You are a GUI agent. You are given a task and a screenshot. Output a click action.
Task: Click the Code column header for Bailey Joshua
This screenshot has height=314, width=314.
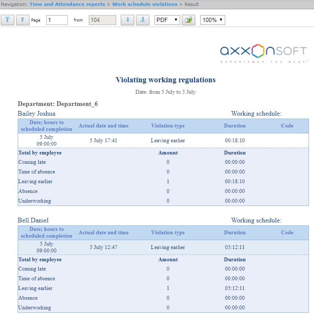pyautogui.click(x=287, y=126)
